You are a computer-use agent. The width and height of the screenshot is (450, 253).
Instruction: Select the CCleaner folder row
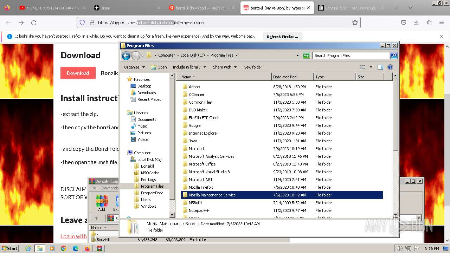coord(282,95)
